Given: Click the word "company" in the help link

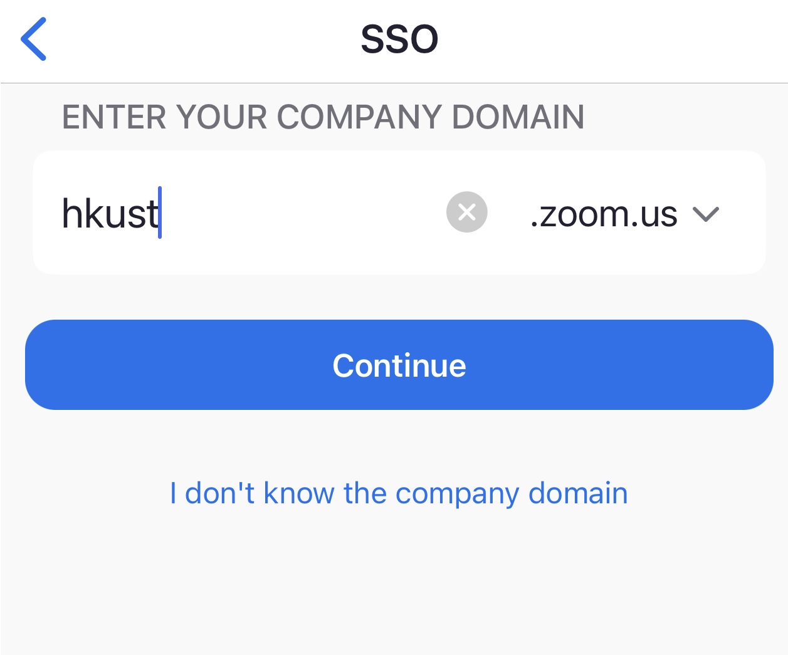Looking at the screenshot, I should pyautogui.click(x=457, y=495).
